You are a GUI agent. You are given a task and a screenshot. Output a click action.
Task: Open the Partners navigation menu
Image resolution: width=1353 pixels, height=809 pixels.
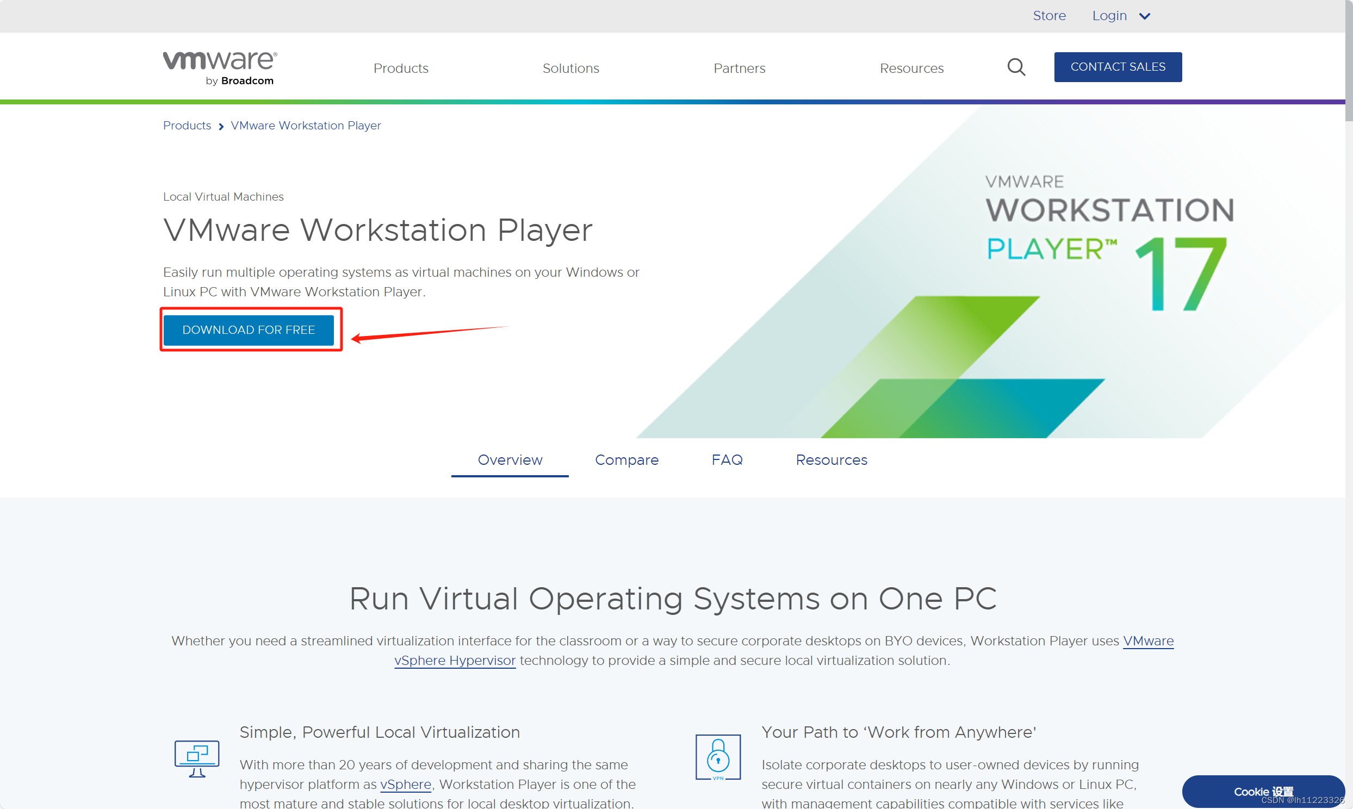pos(739,68)
